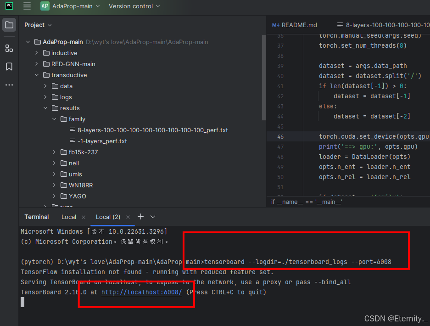This screenshot has height=326, width=430.
Task: Click the else: code line
Action: pos(328,106)
